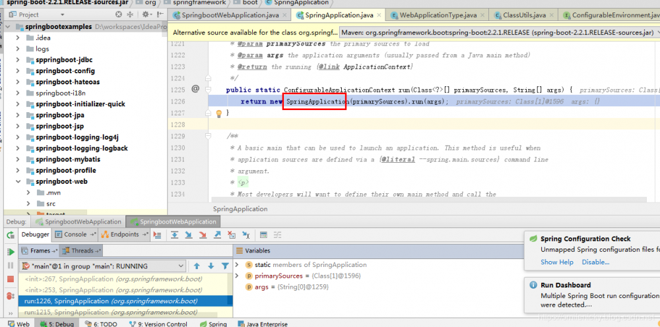Viewport: 660px width, 327px height.
Task: Click springframework breadcrumb in navigation bar
Action: (x=194, y=3)
